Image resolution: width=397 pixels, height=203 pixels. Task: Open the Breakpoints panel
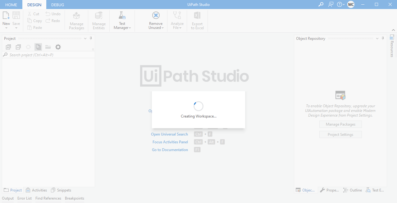(75, 198)
